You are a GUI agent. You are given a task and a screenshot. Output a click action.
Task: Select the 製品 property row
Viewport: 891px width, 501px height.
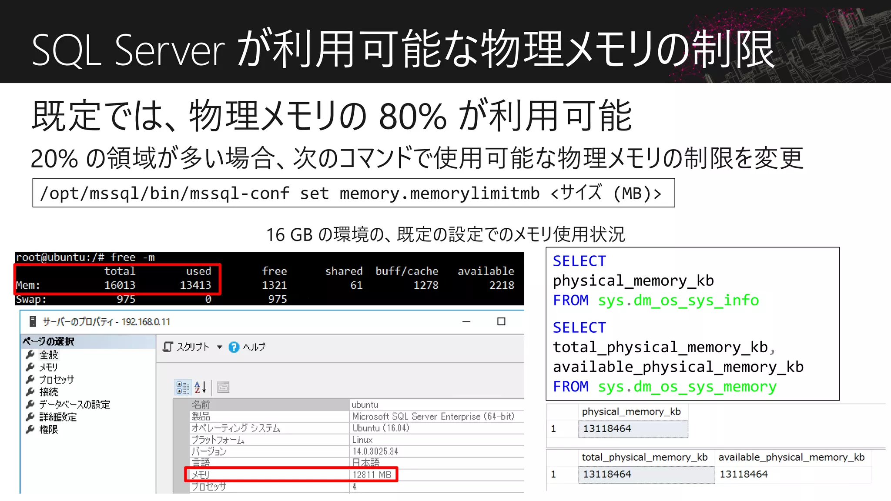(x=357, y=416)
